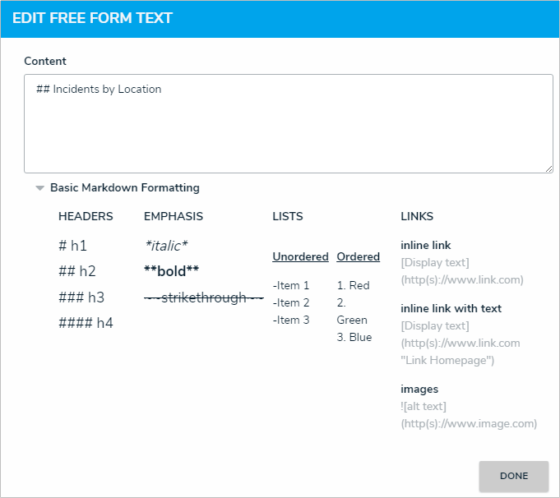
Task: Click the strikethrough example text
Action: pos(203,297)
